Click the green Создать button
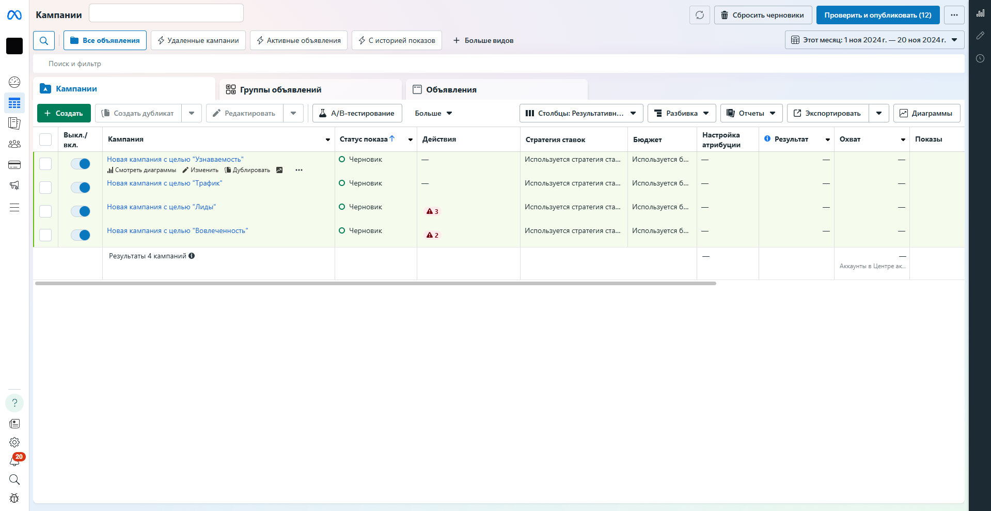Screen dimensions: 991x511 [x=64, y=113]
